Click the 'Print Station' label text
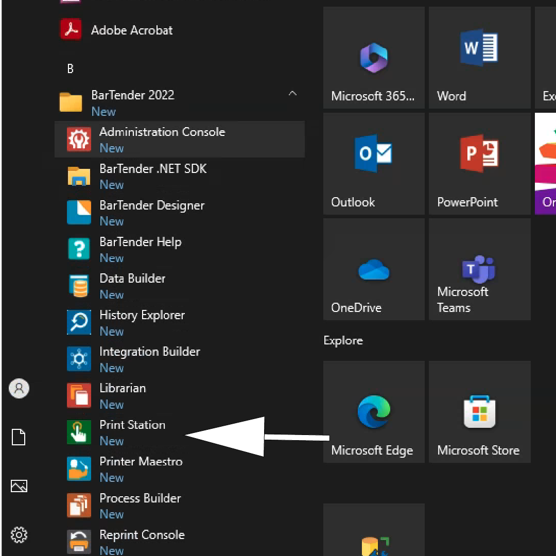Screen dimensions: 556x556 coord(132,425)
